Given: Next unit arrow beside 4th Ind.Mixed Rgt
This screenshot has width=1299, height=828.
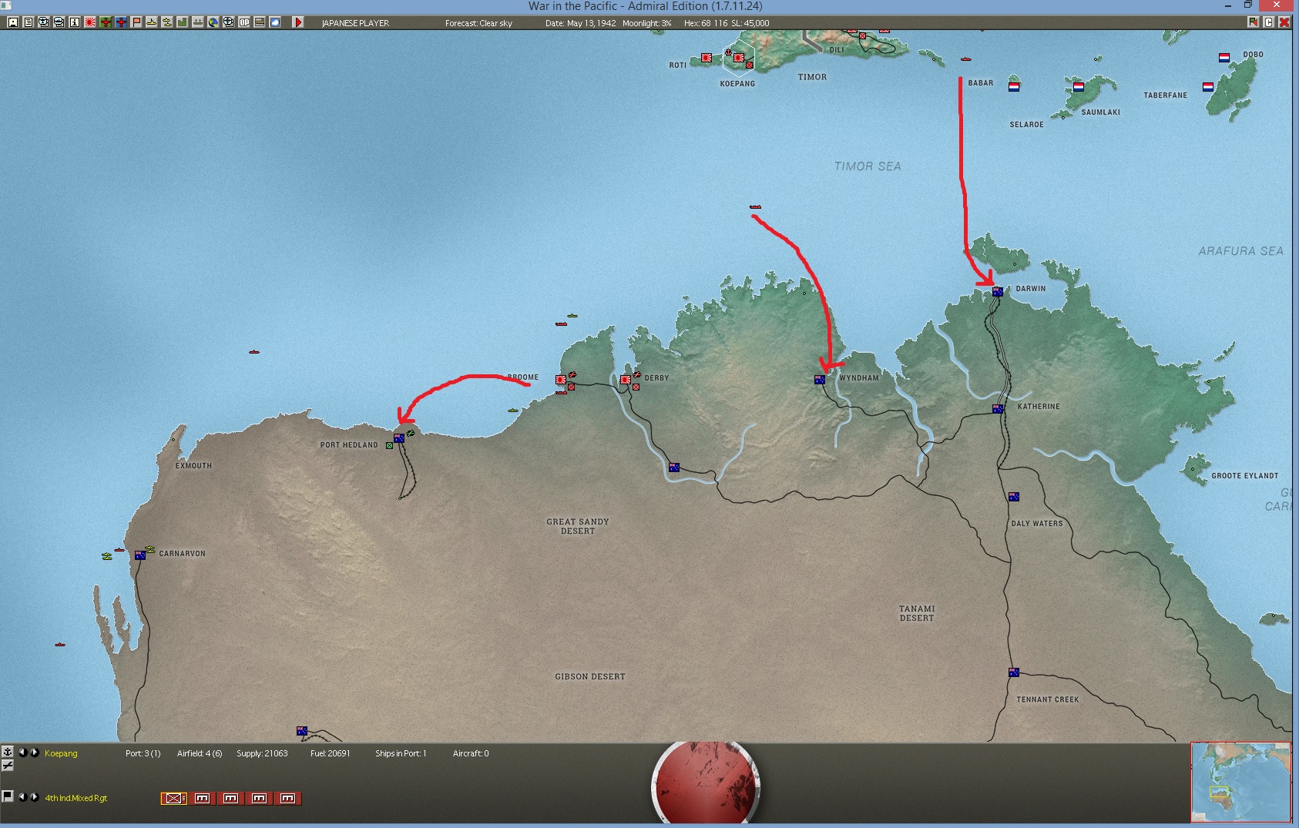Looking at the screenshot, I should [x=35, y=797].
